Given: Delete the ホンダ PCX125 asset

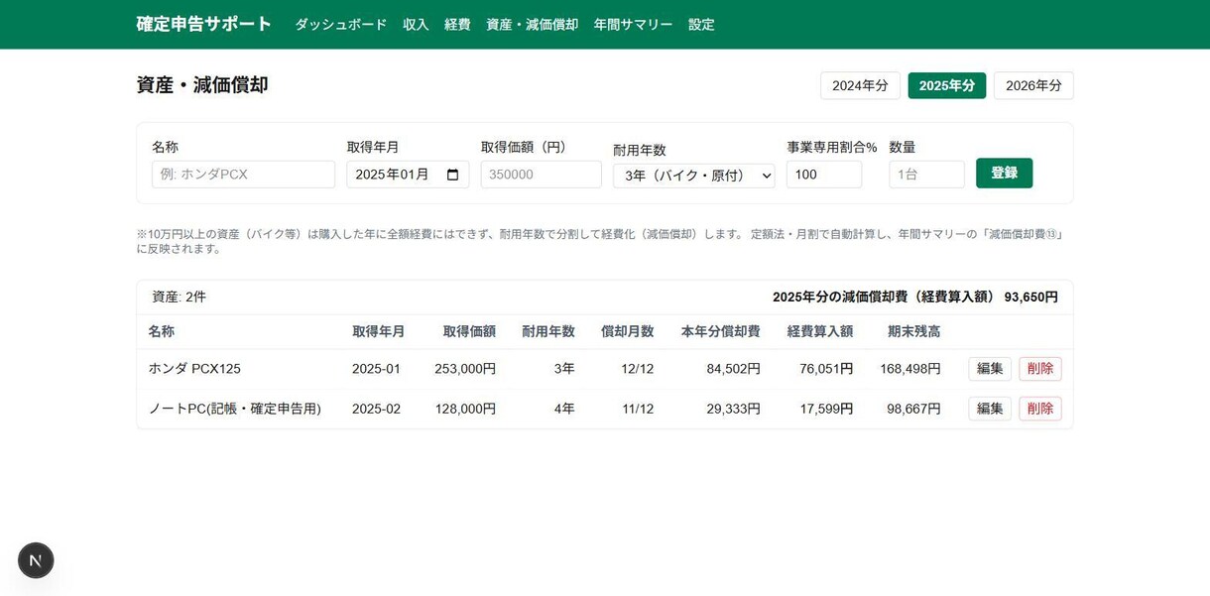Looking at the screenshot, I should 1040,369.
